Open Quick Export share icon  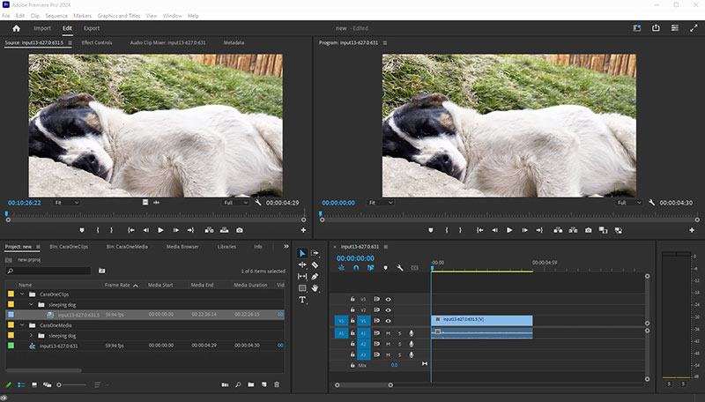[x=656, y=28]
